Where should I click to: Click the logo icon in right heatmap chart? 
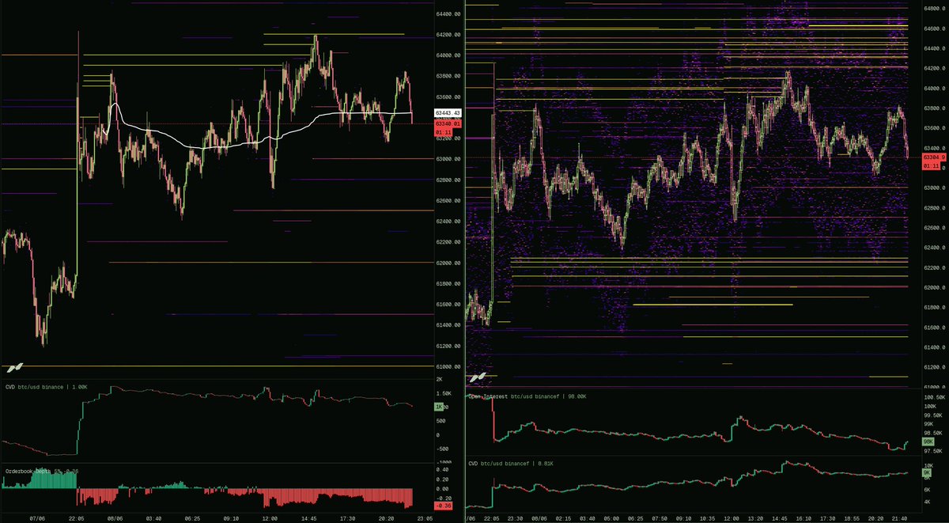478,378
